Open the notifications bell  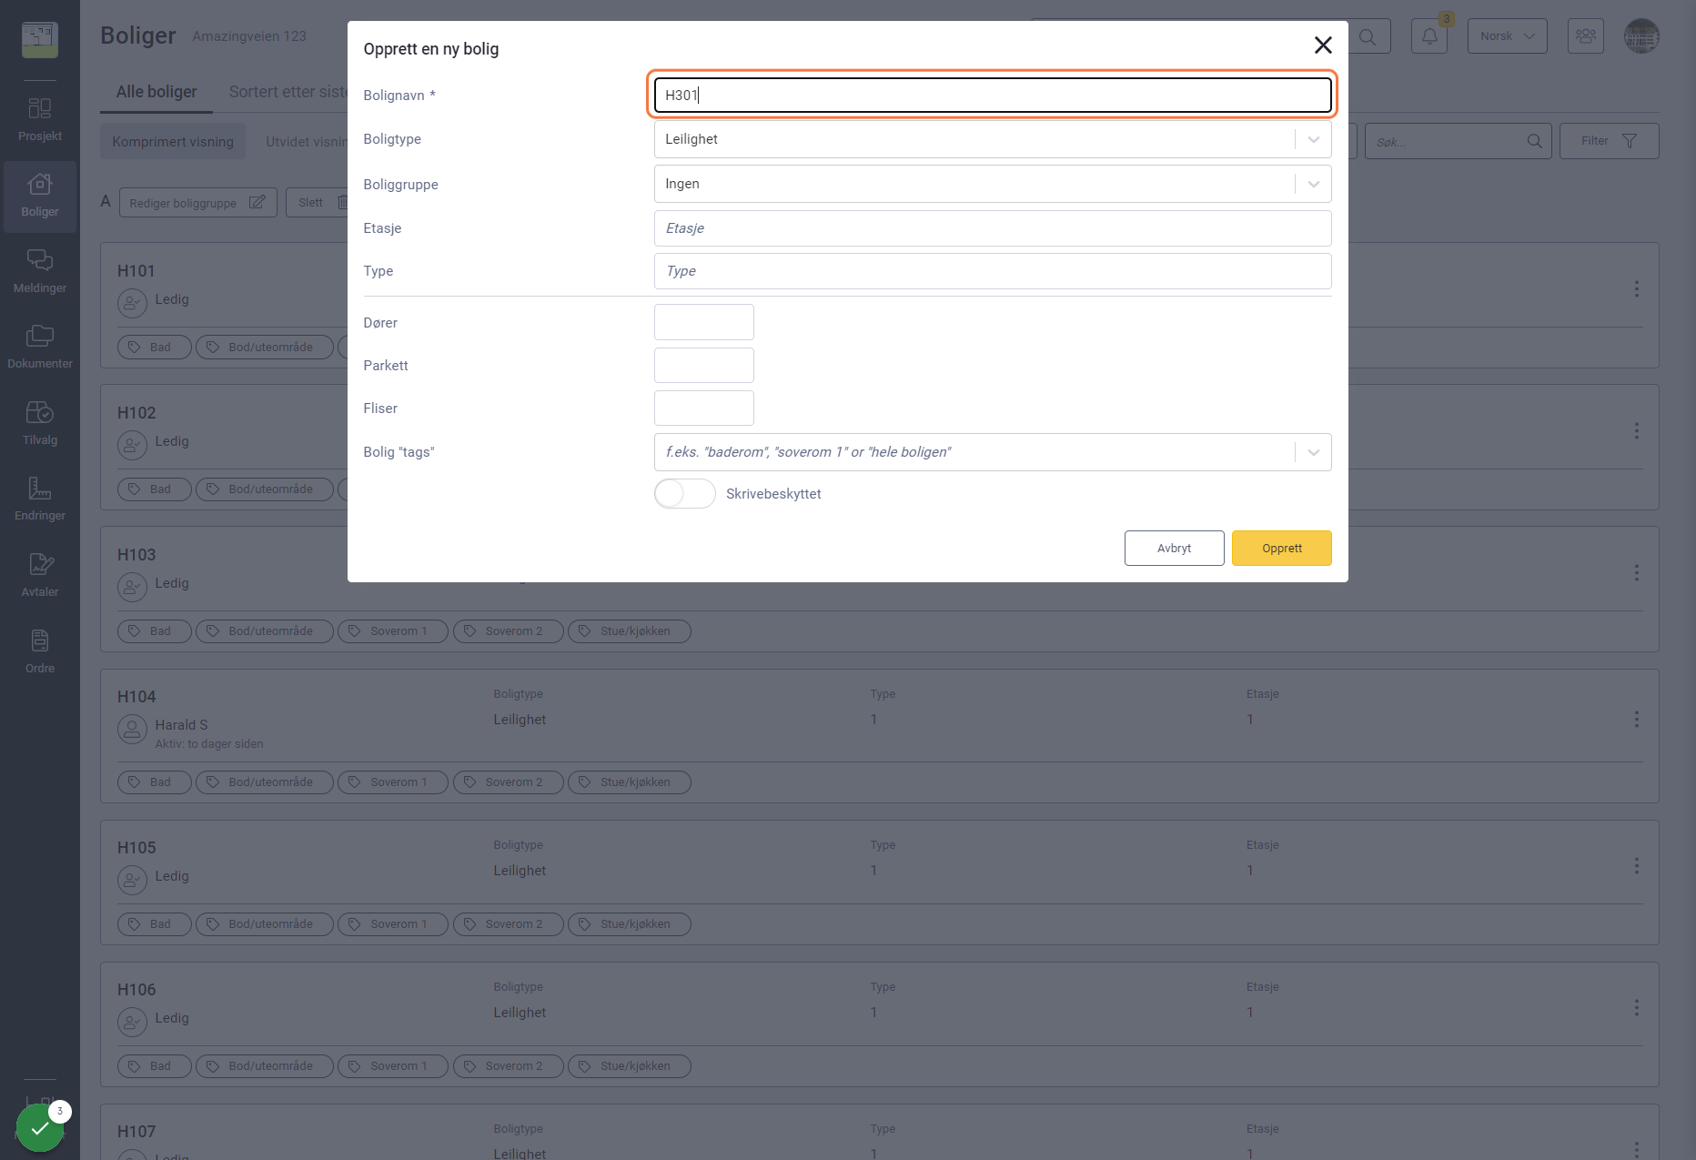coord(1429,36)
